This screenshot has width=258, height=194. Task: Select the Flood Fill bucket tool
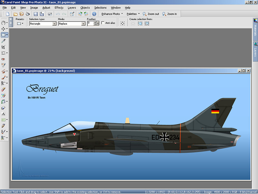[3, 102]
